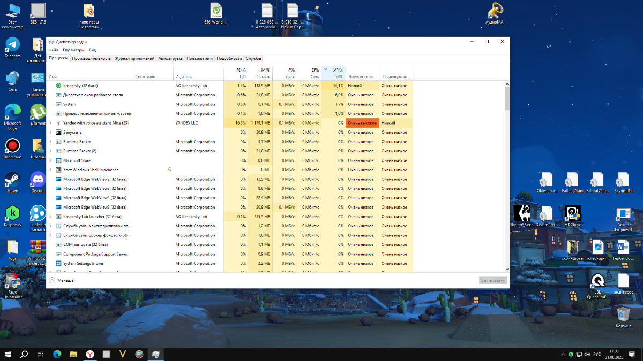Viewport: 643px width, 361px height.
Task: Select the АудиоМА megaphone desktop icon
Action: [x=496, y=14]
